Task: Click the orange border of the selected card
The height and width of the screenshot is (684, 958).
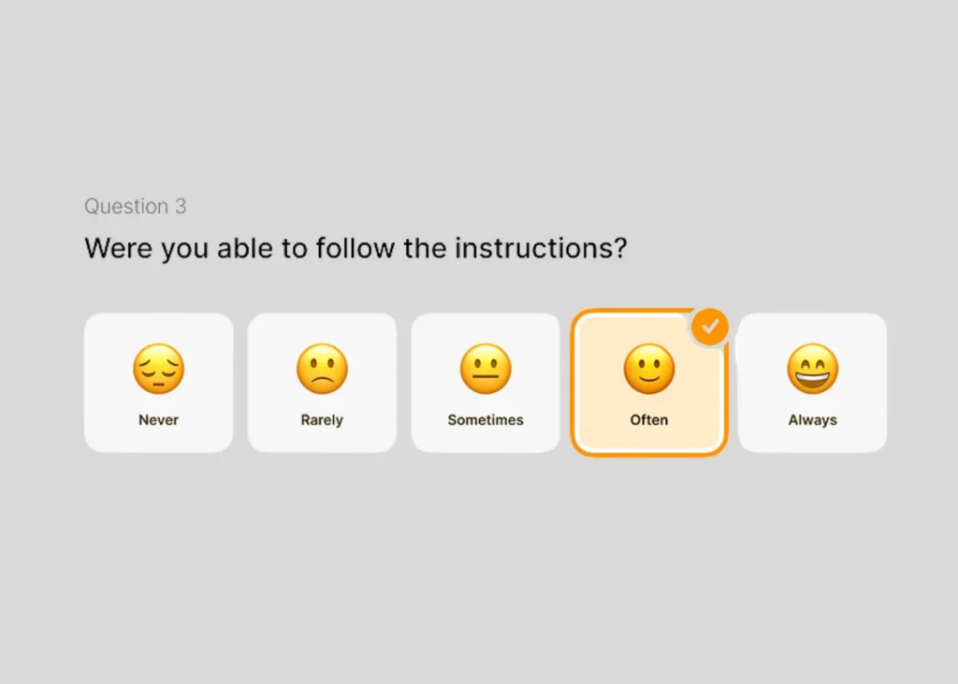Action: click(649, 453)
